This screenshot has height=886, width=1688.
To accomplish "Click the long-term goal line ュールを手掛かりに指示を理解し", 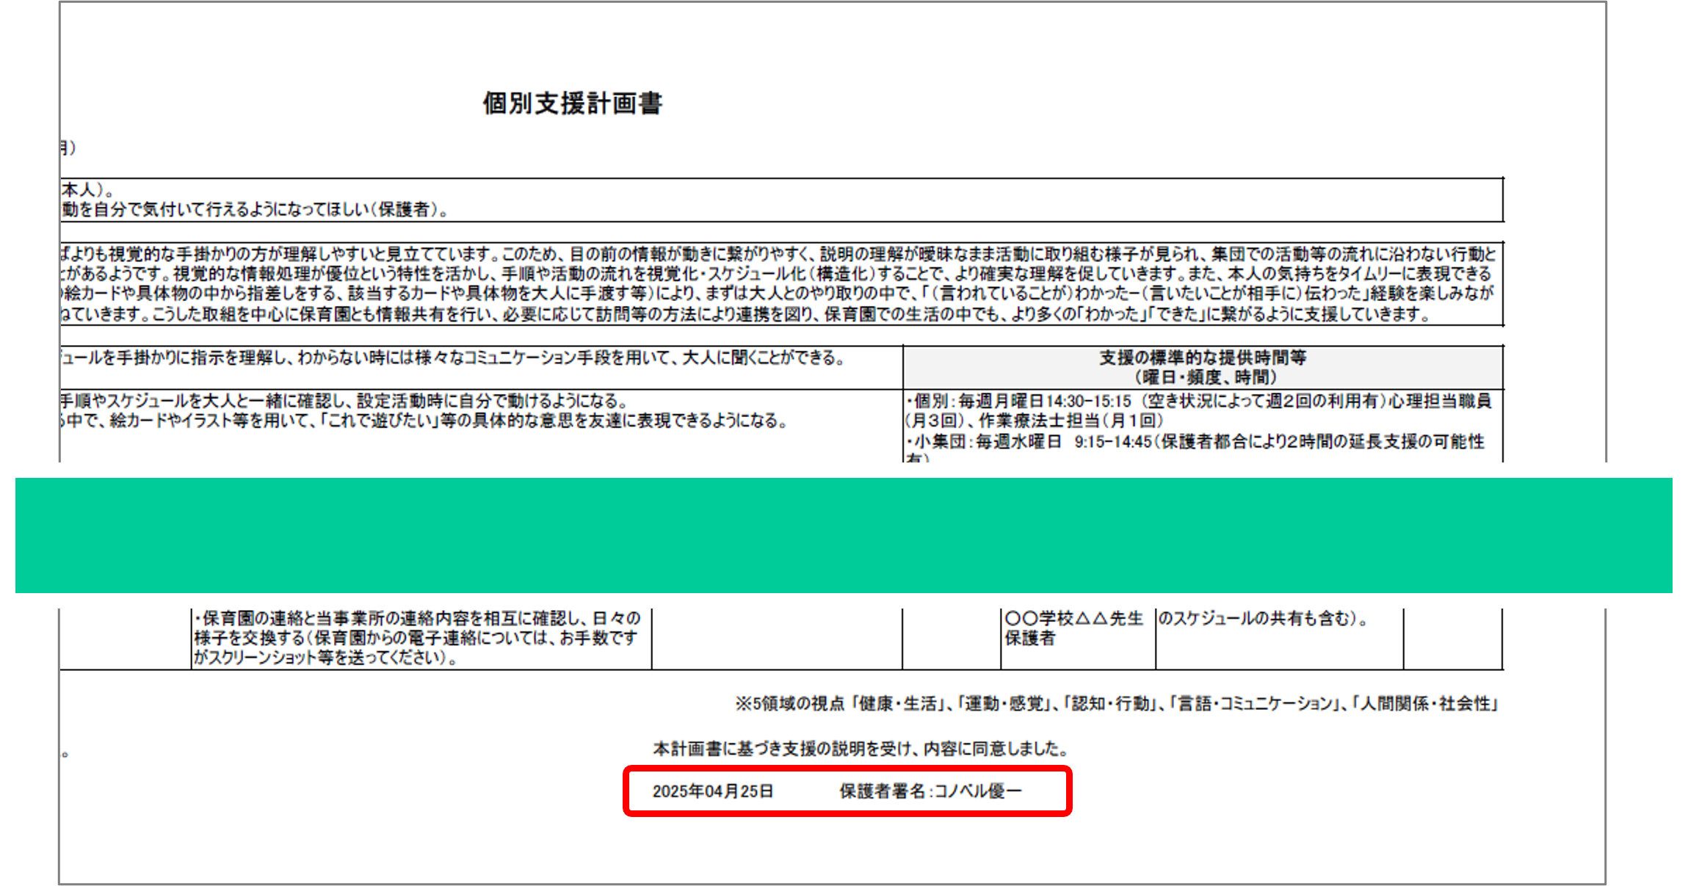I will point(453,357).
